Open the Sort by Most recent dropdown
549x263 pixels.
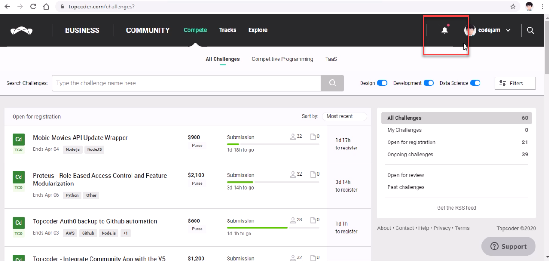pos(344,116)
